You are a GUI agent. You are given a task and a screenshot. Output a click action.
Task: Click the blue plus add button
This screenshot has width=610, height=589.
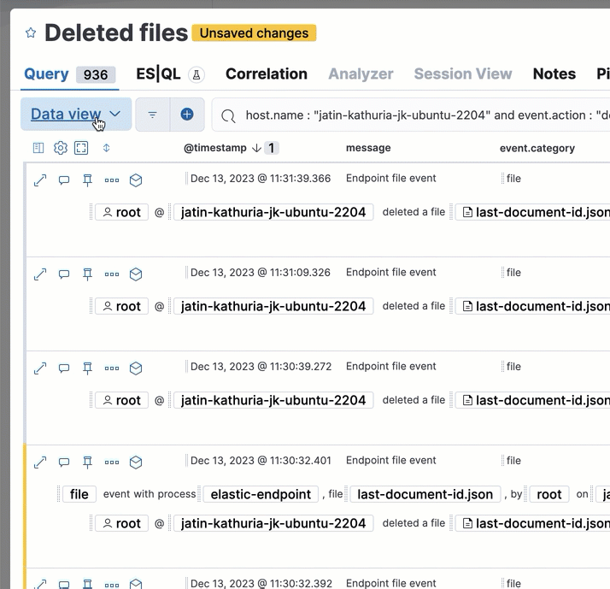tap(186, 115)
